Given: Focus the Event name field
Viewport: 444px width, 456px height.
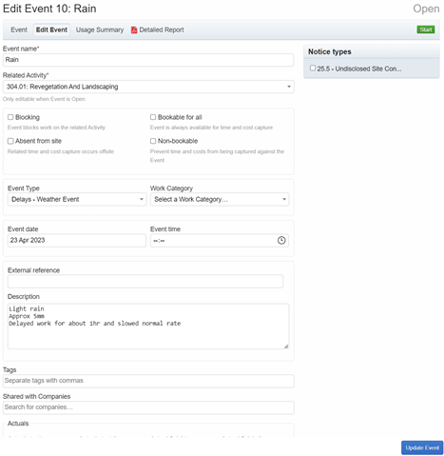Looking at the screenshot, I should (148, 60).
